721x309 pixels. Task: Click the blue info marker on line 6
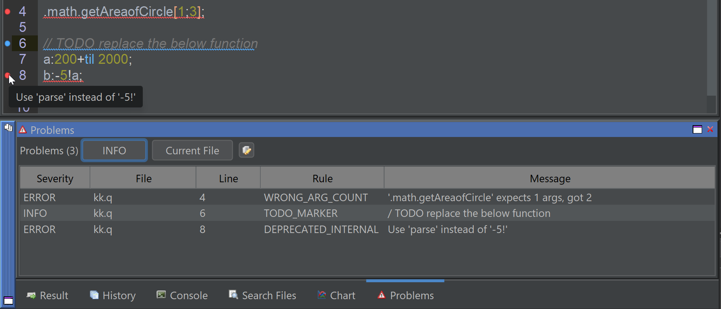tap(7, 43)
